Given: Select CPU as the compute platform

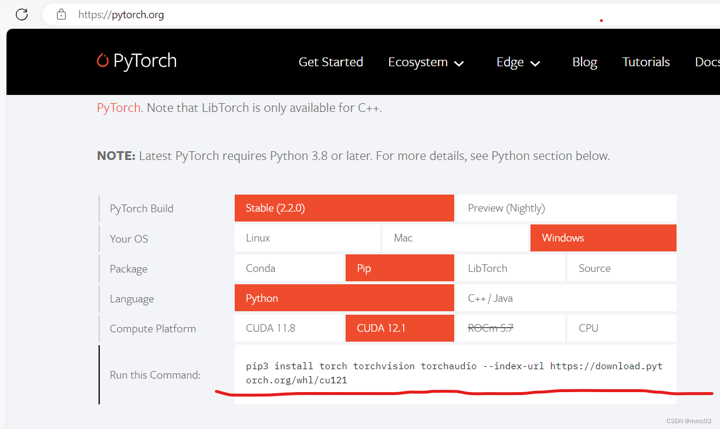Looking at the screenshot, I should tap(621, 328).
